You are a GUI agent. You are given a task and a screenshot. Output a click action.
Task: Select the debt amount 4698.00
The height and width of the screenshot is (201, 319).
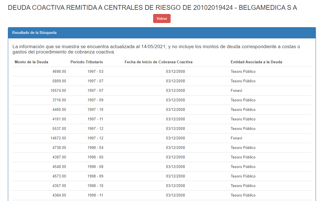(59, 71)
